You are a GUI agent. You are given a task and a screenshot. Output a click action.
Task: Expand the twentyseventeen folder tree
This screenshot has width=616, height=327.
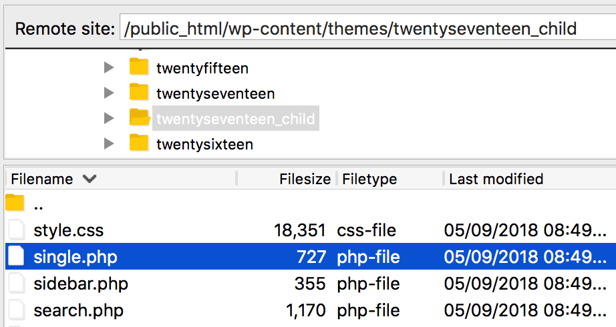[x=109, y=93]
